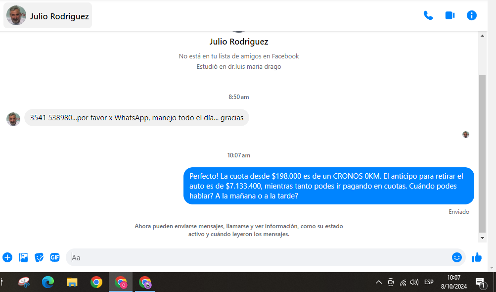
Task: Click the small seen-by avatar indicator
Action: coord(466,135)
